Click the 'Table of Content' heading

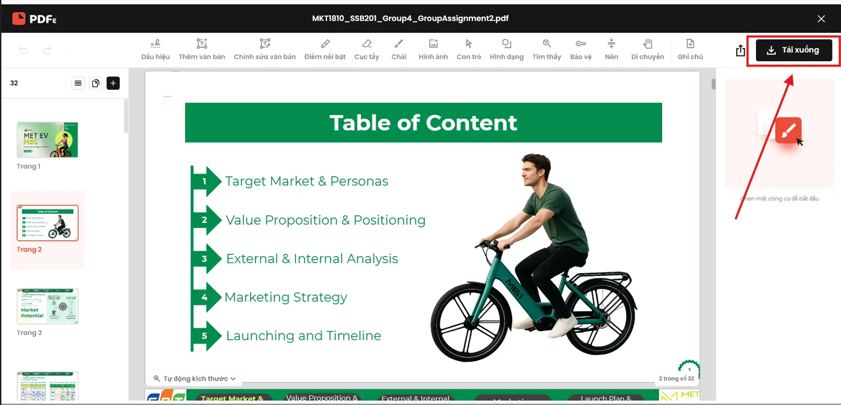click(x=423, y=123)
